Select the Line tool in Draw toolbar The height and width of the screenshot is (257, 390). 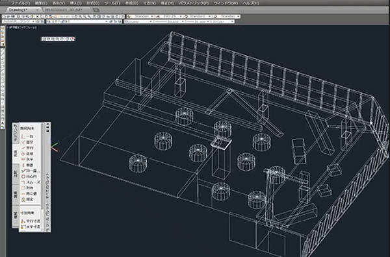(x=3, y=51)
